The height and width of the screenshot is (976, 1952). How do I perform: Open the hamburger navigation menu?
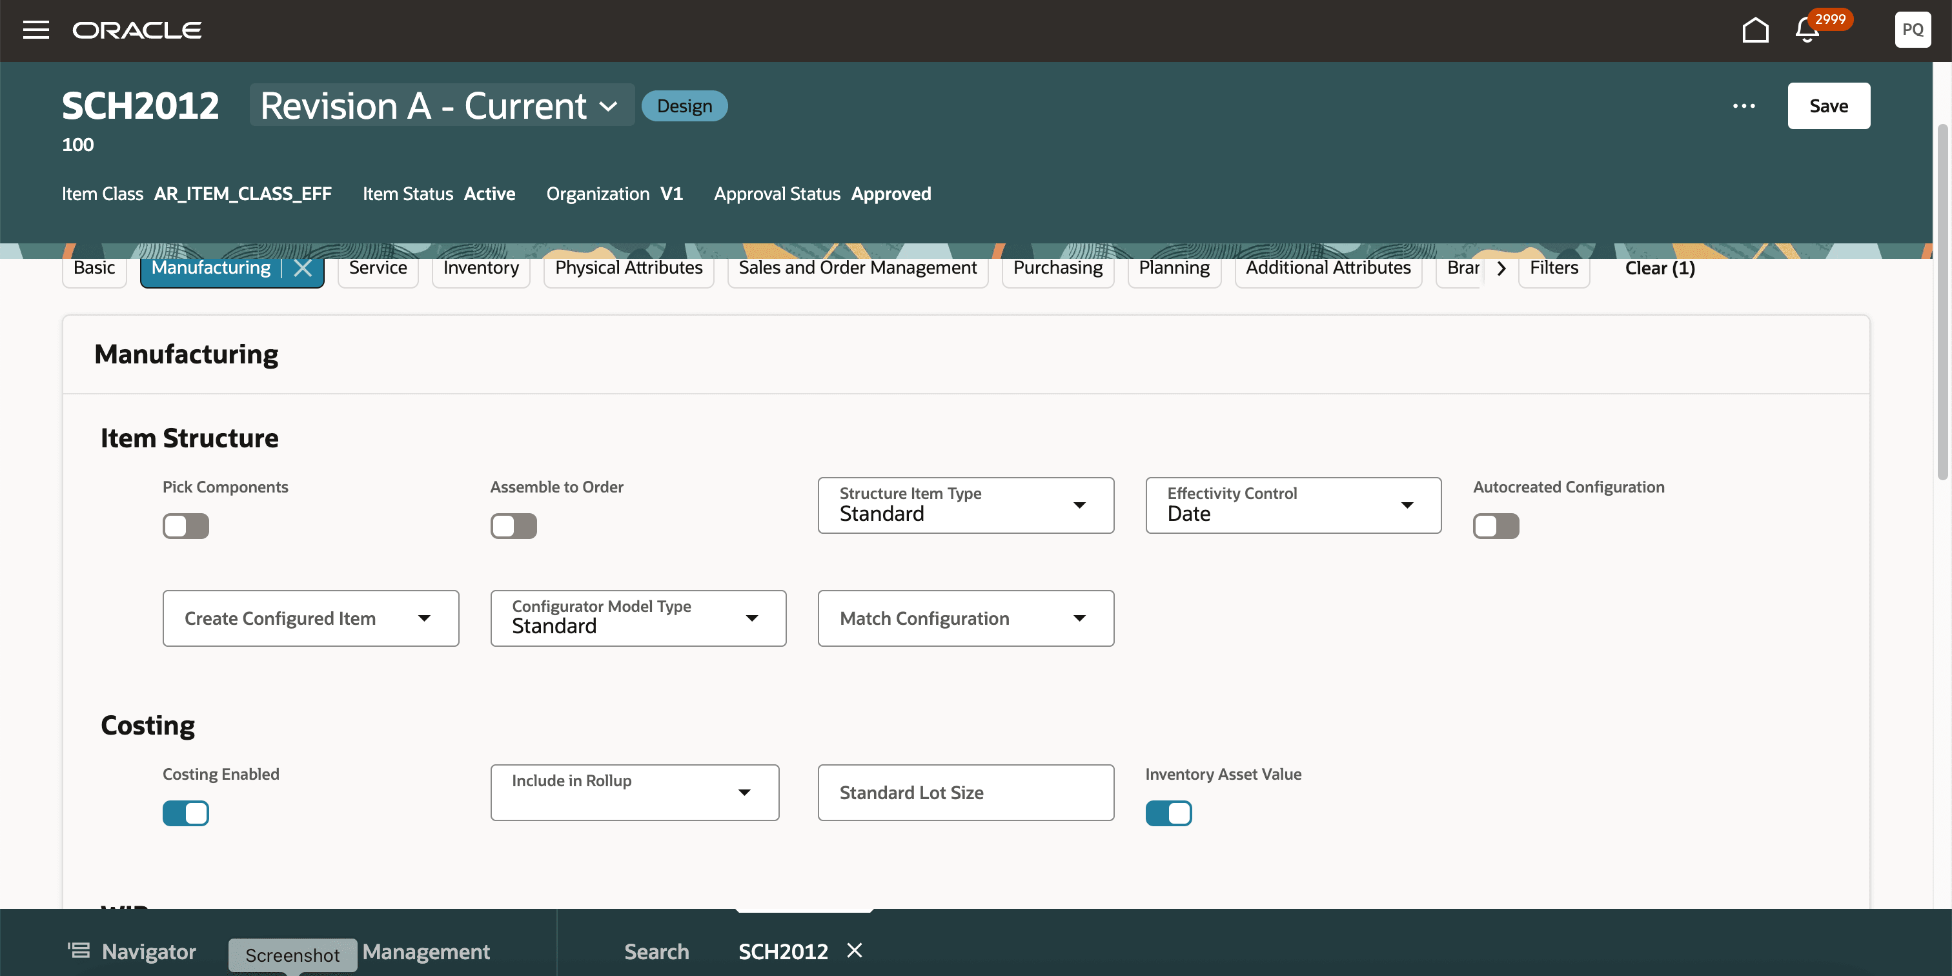click(x=36, y=30)
